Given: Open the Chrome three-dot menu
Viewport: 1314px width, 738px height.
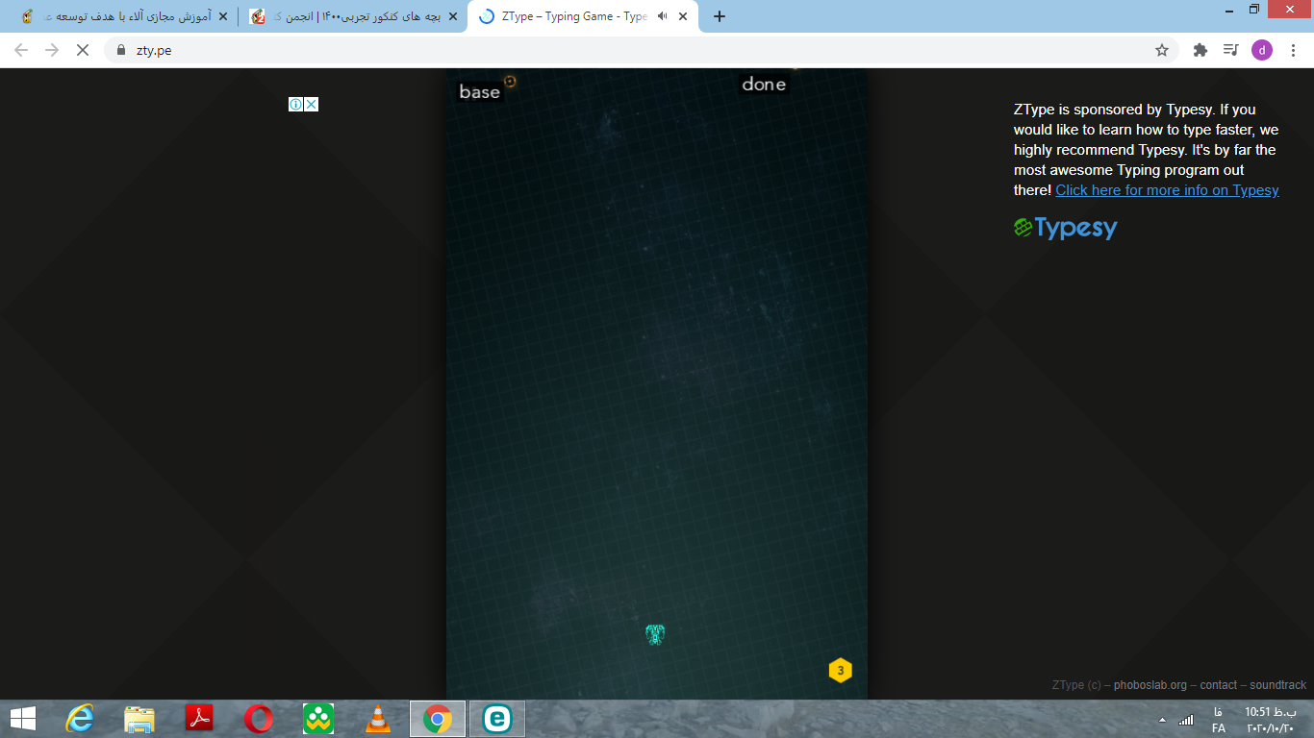Looking at the screenshot, I should [1292, 50].
